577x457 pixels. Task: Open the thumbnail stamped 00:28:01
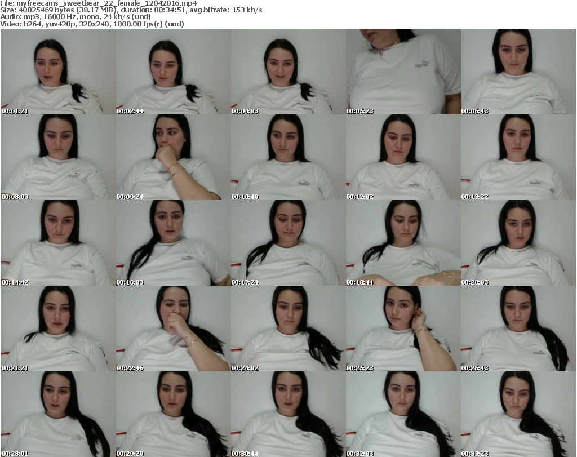(59, 414)
